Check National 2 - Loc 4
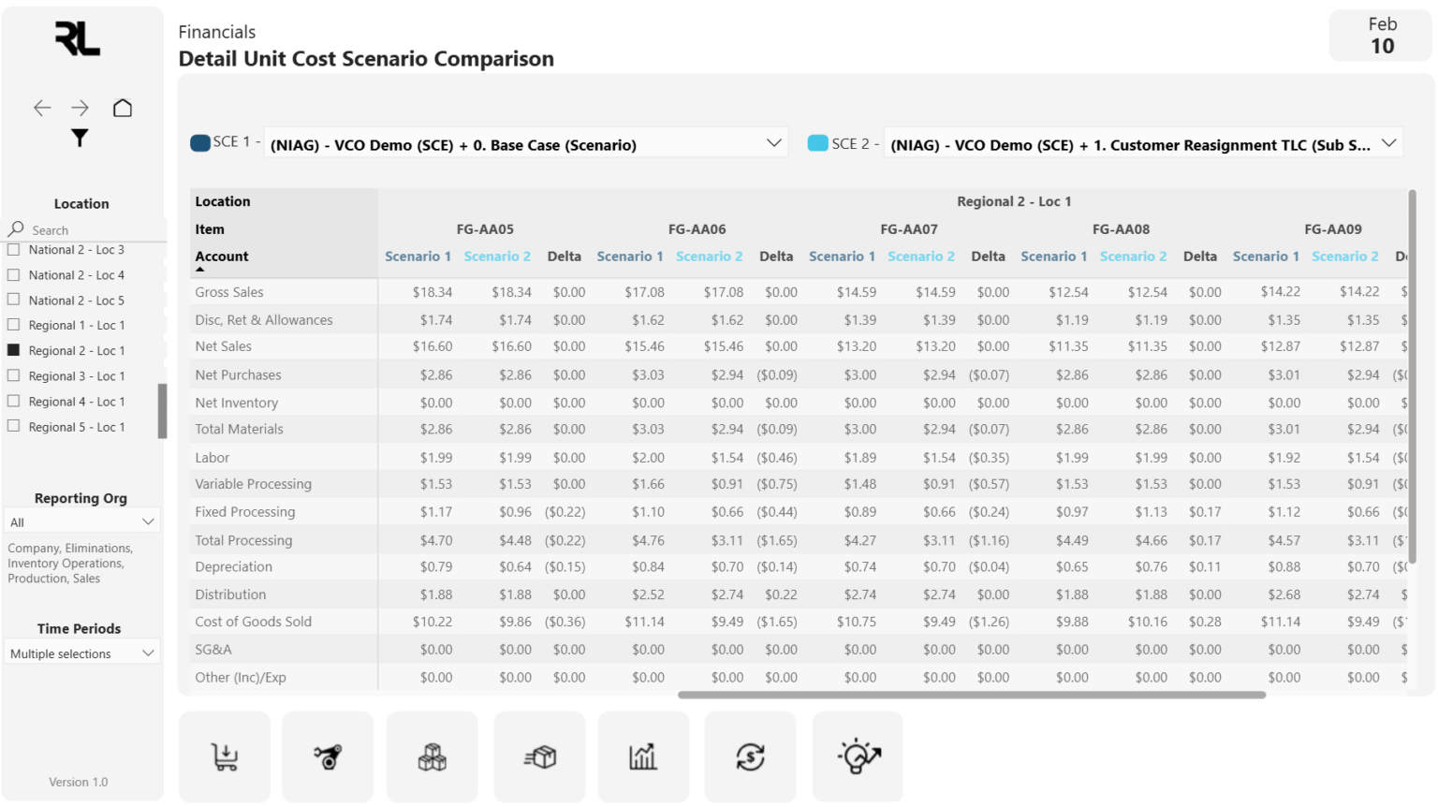The image size is (1438, 807). (14, 275)
